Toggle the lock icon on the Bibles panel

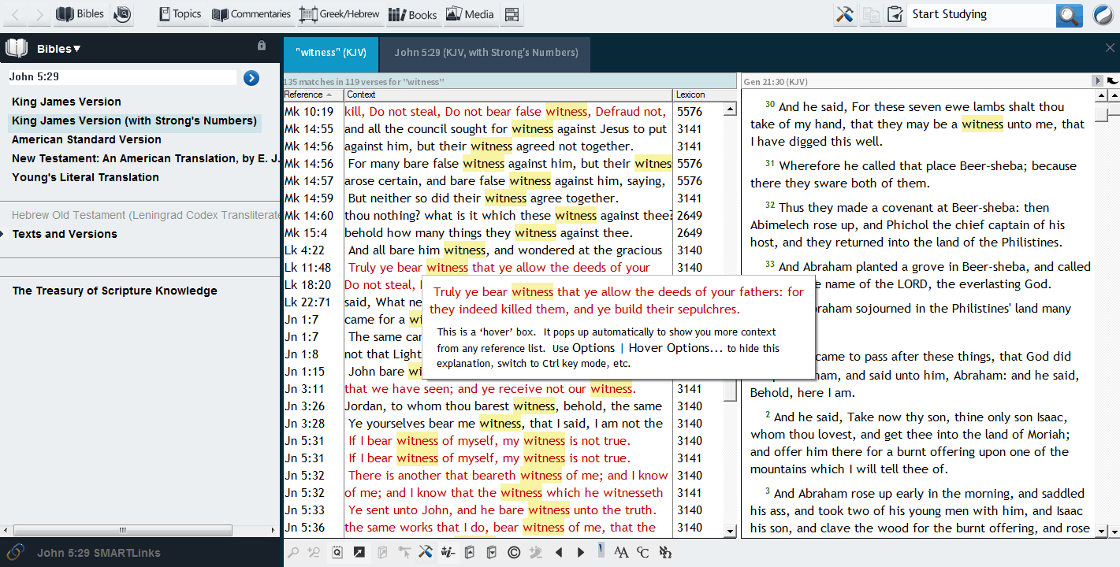coord(262,46)
